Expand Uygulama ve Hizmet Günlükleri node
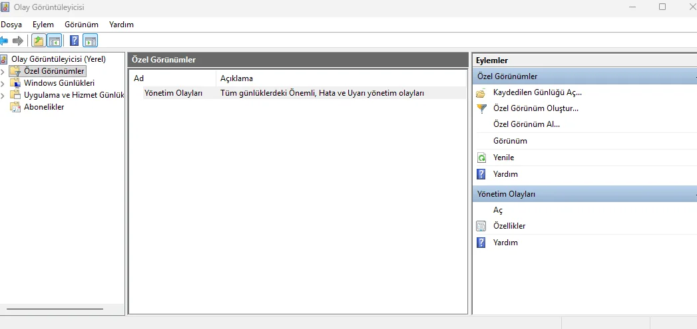The image size is (697, 329). pyautogui.click(x=3, y=95)
